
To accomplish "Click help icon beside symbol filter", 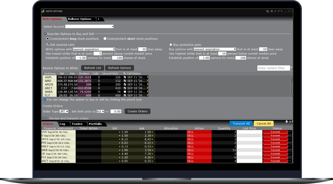I will [x=292, y=68].
